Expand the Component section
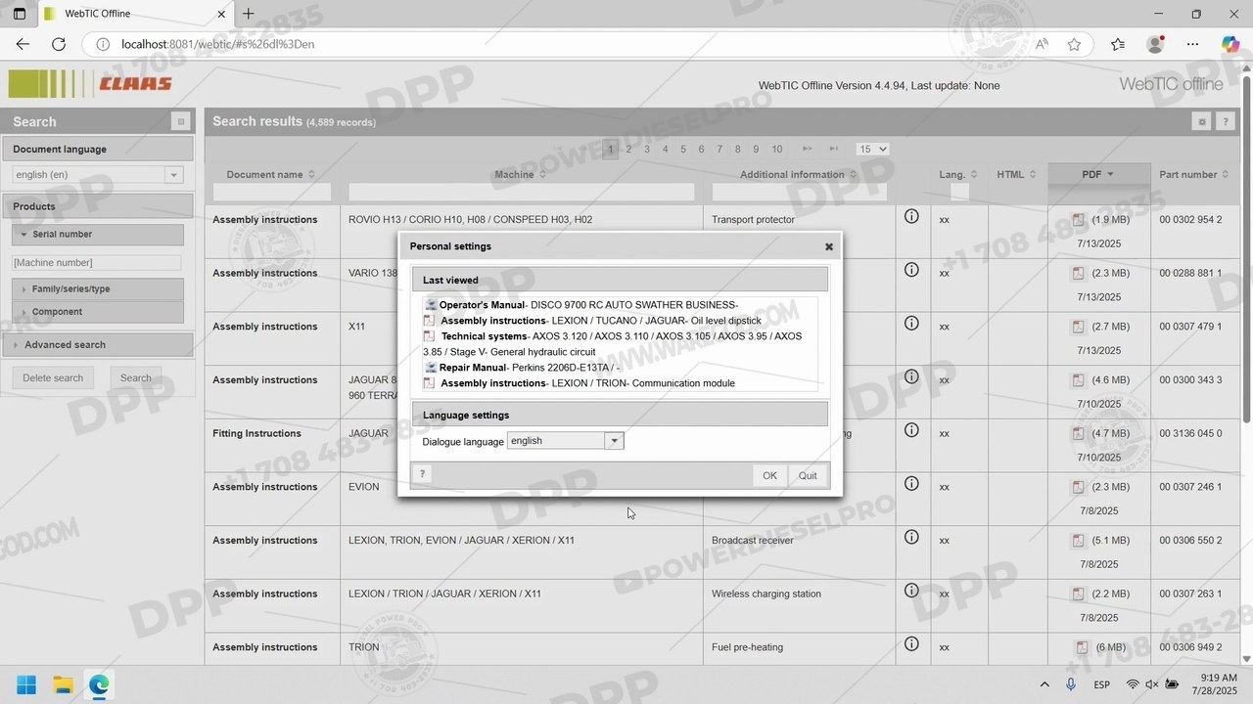 point(98,312)
